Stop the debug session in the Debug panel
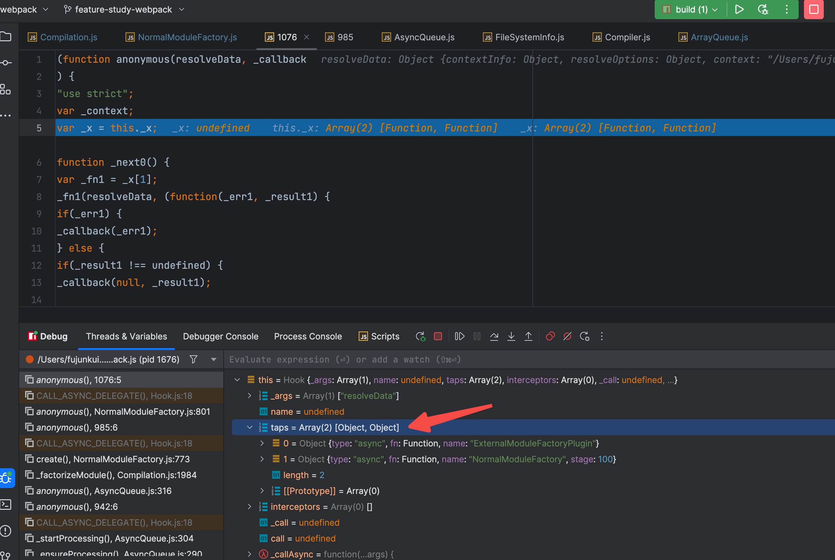 (x=438, y=336)
